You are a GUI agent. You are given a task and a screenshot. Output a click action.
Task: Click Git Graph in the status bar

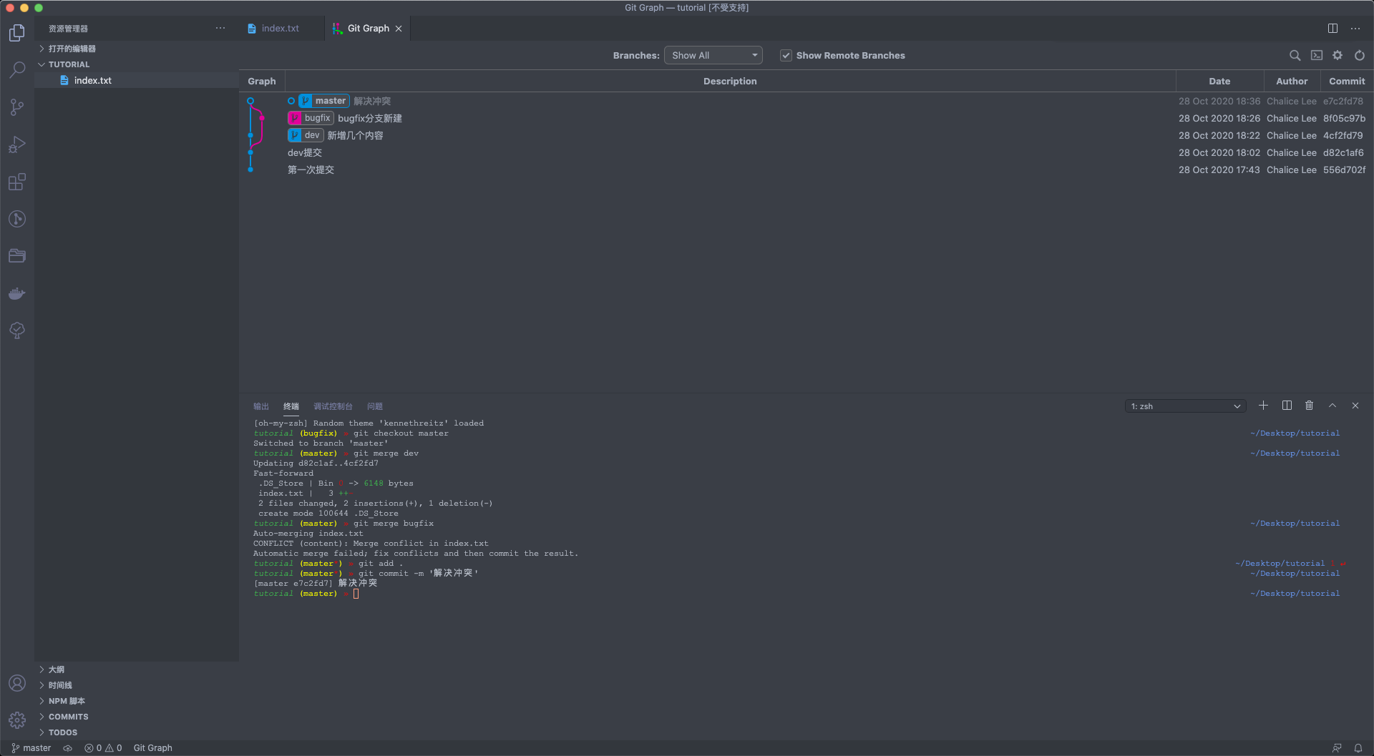(152, 748)
